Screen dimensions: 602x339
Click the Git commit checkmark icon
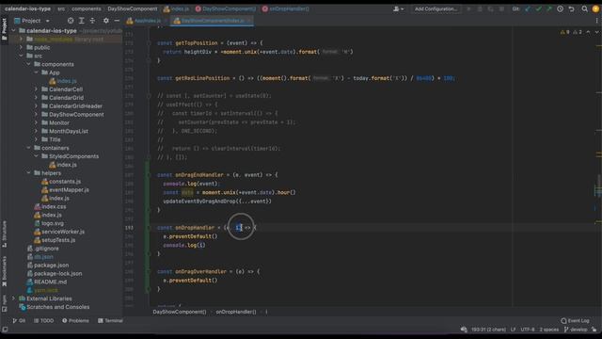click(538, 8)
